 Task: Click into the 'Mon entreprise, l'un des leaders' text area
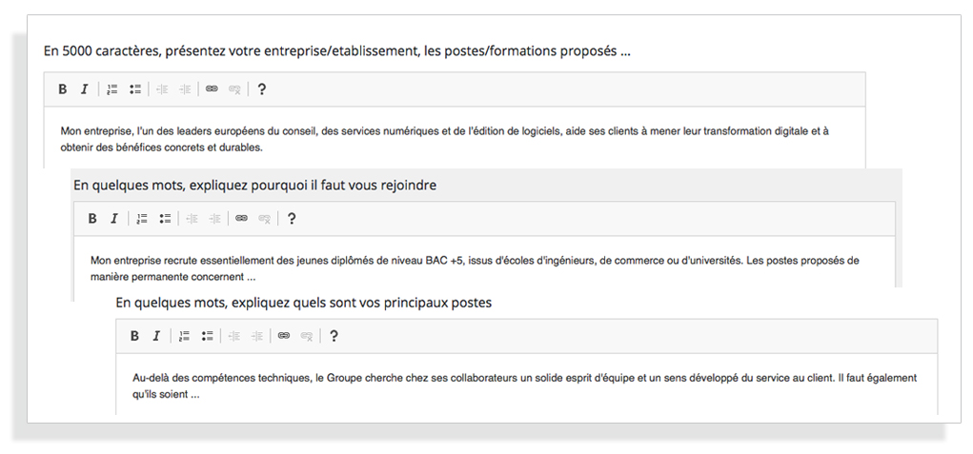[455, 137]
